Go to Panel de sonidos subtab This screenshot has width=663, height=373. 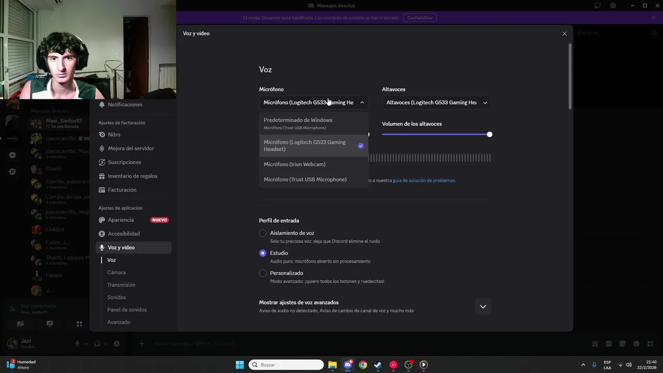(x=127, y=310)
